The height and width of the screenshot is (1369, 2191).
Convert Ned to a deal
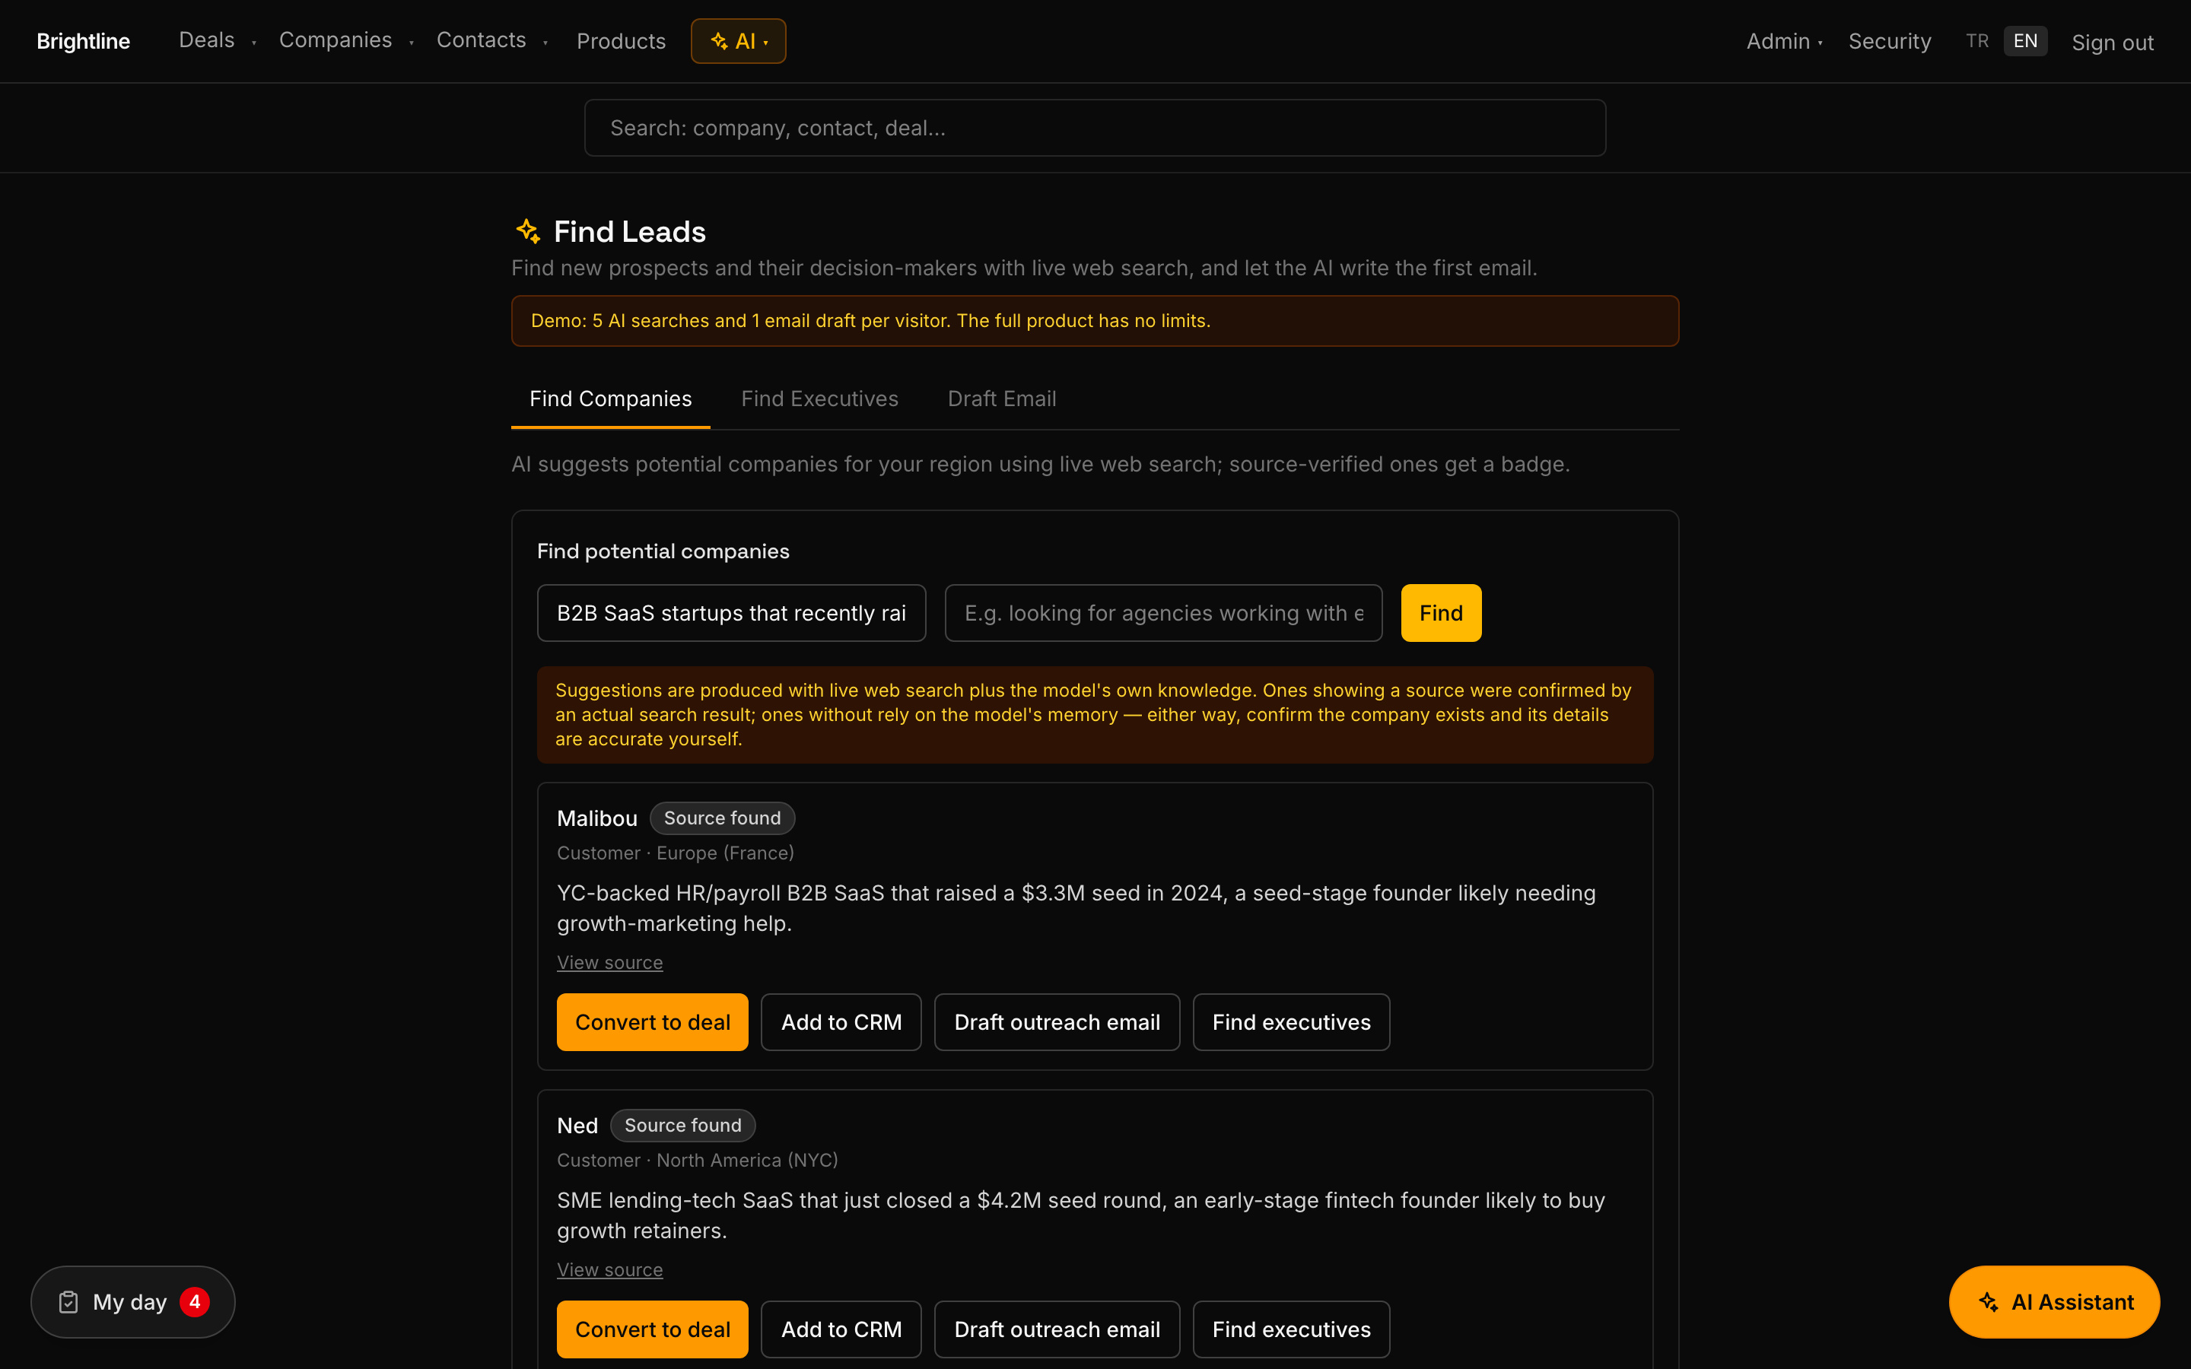(653, 1329)
